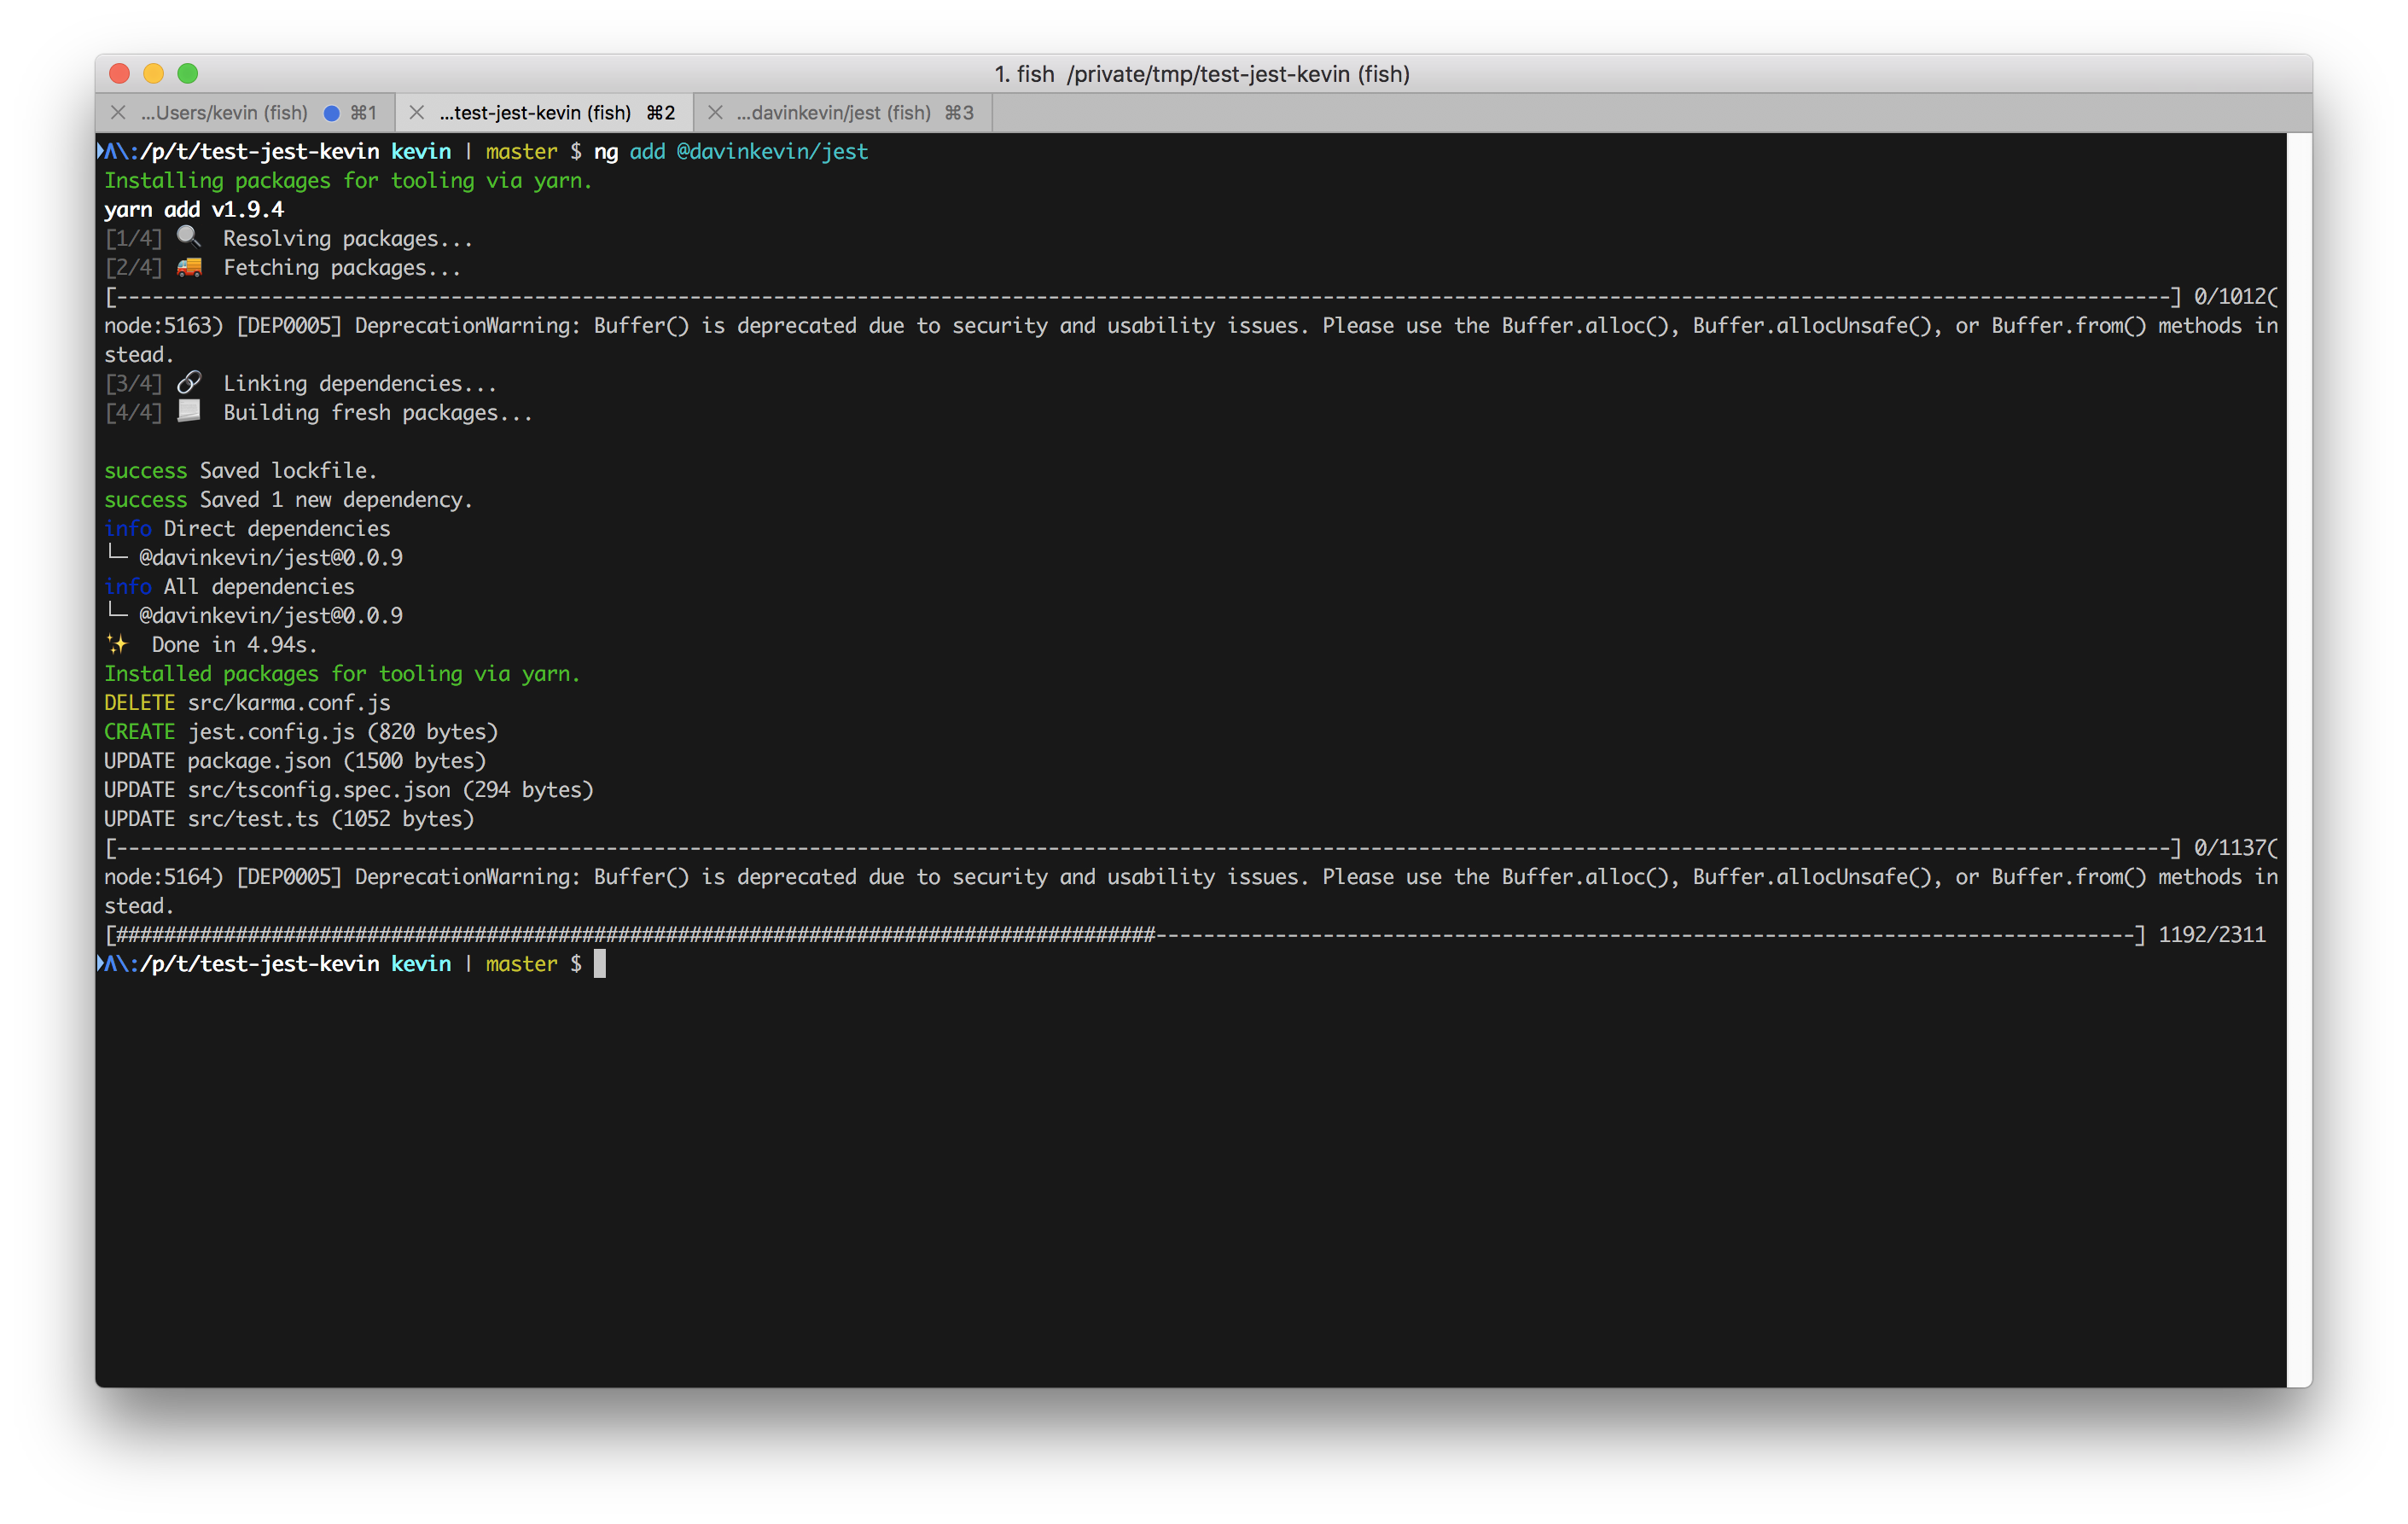Click the terminal's vertical scrollbar
The image size is (2408, 1524).
click(2298, 760)
